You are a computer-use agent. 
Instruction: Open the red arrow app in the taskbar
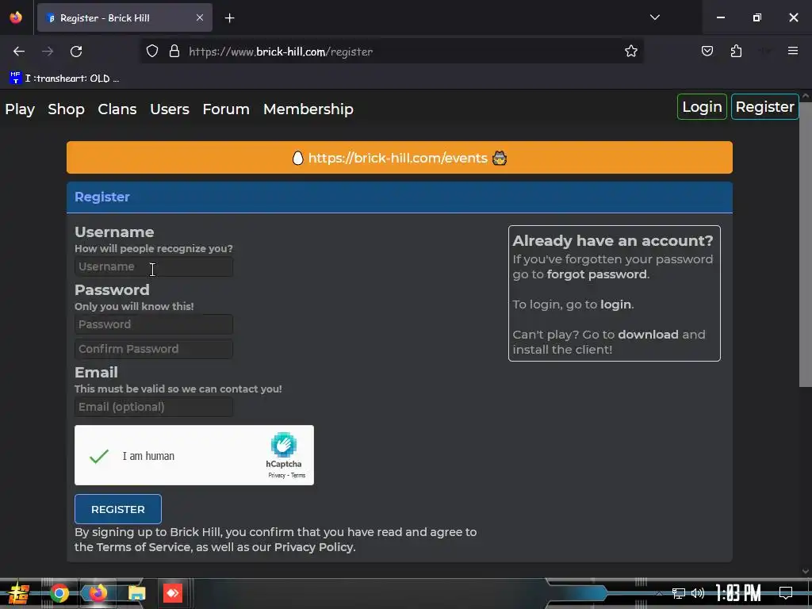[x=173, y=593]
